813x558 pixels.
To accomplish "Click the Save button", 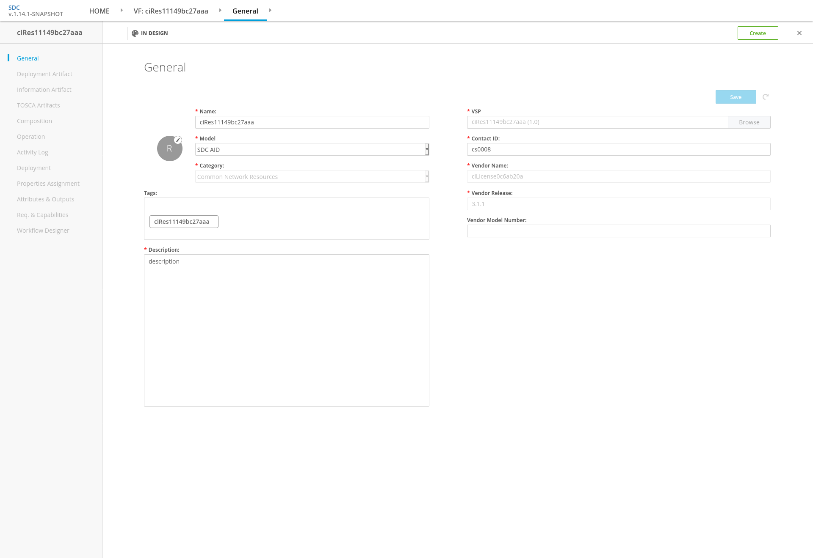I will coord(736,97).
